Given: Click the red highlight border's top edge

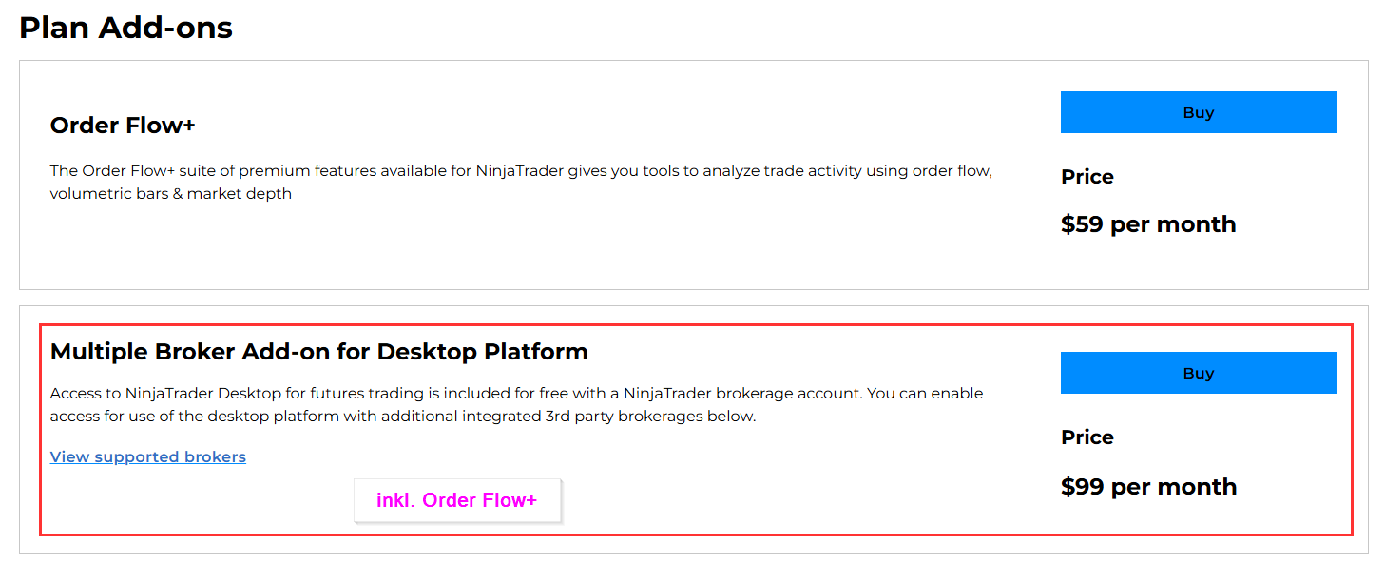Looking at the screenshot, I should 694,325.
